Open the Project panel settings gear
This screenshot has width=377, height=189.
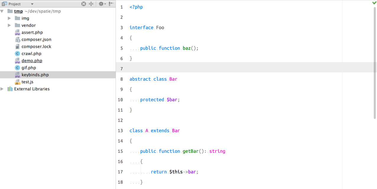tap(101, 4)
